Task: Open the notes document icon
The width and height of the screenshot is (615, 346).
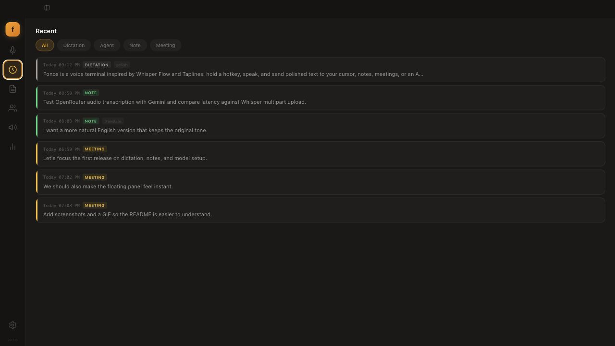Action: click(12, 89)
